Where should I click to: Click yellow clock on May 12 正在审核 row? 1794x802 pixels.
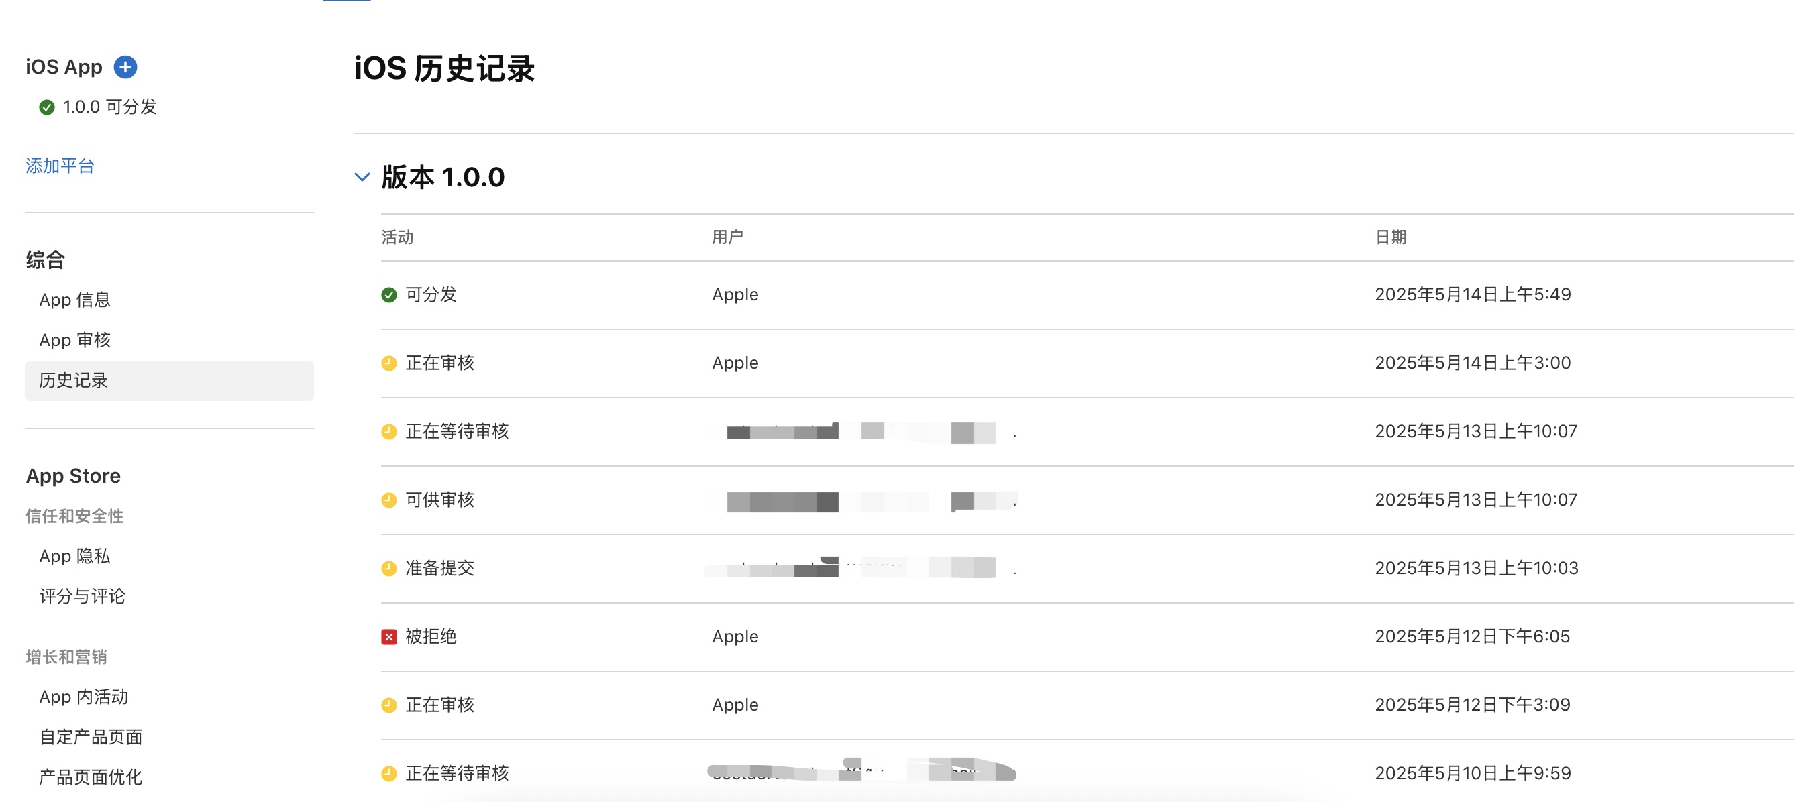388,705
